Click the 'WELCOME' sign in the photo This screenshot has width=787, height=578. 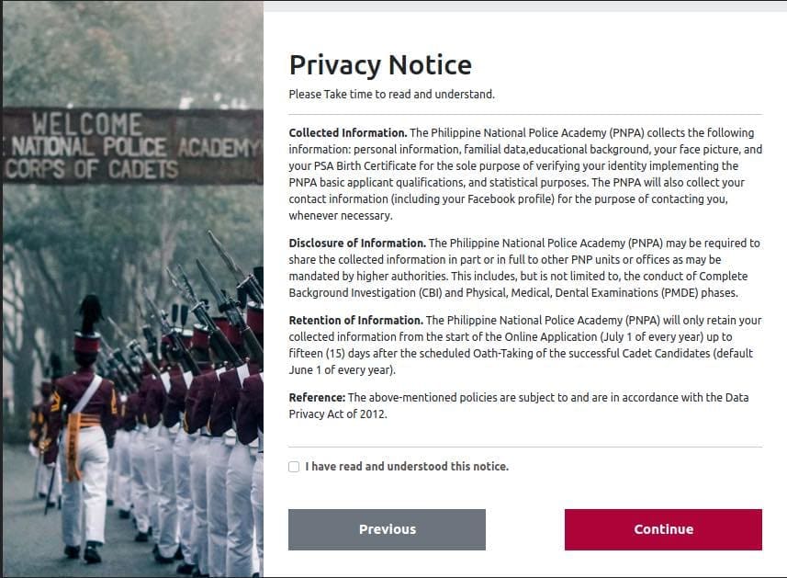88,124
